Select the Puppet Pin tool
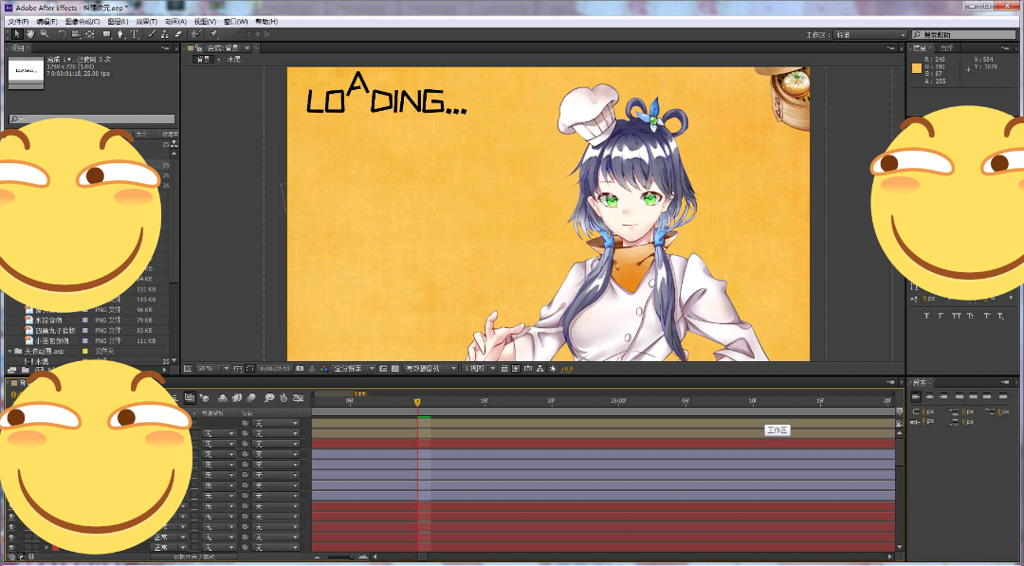Screen dimensions: 1024x566 213,34
